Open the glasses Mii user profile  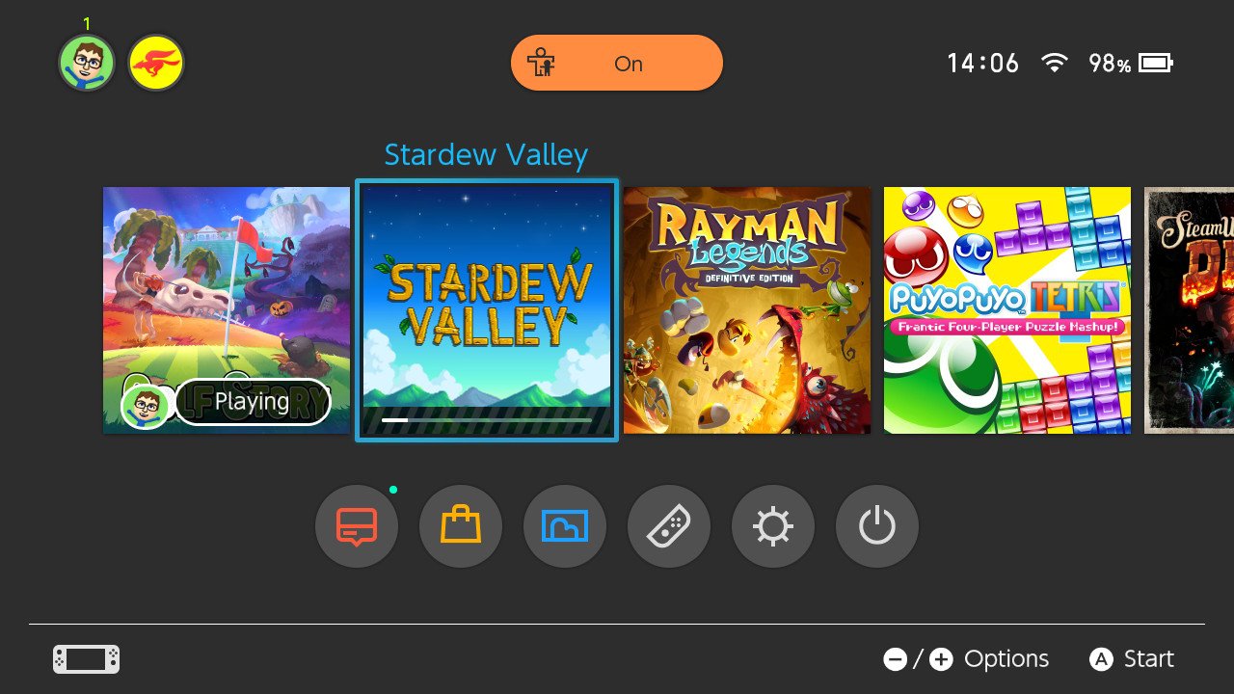87,64
